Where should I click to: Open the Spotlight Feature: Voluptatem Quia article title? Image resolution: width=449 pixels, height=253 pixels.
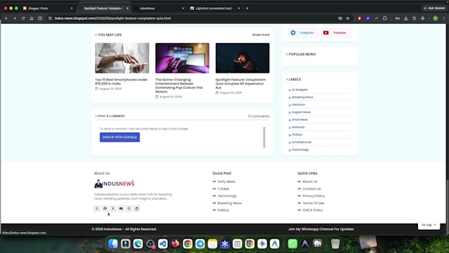(x=240, y=84)
